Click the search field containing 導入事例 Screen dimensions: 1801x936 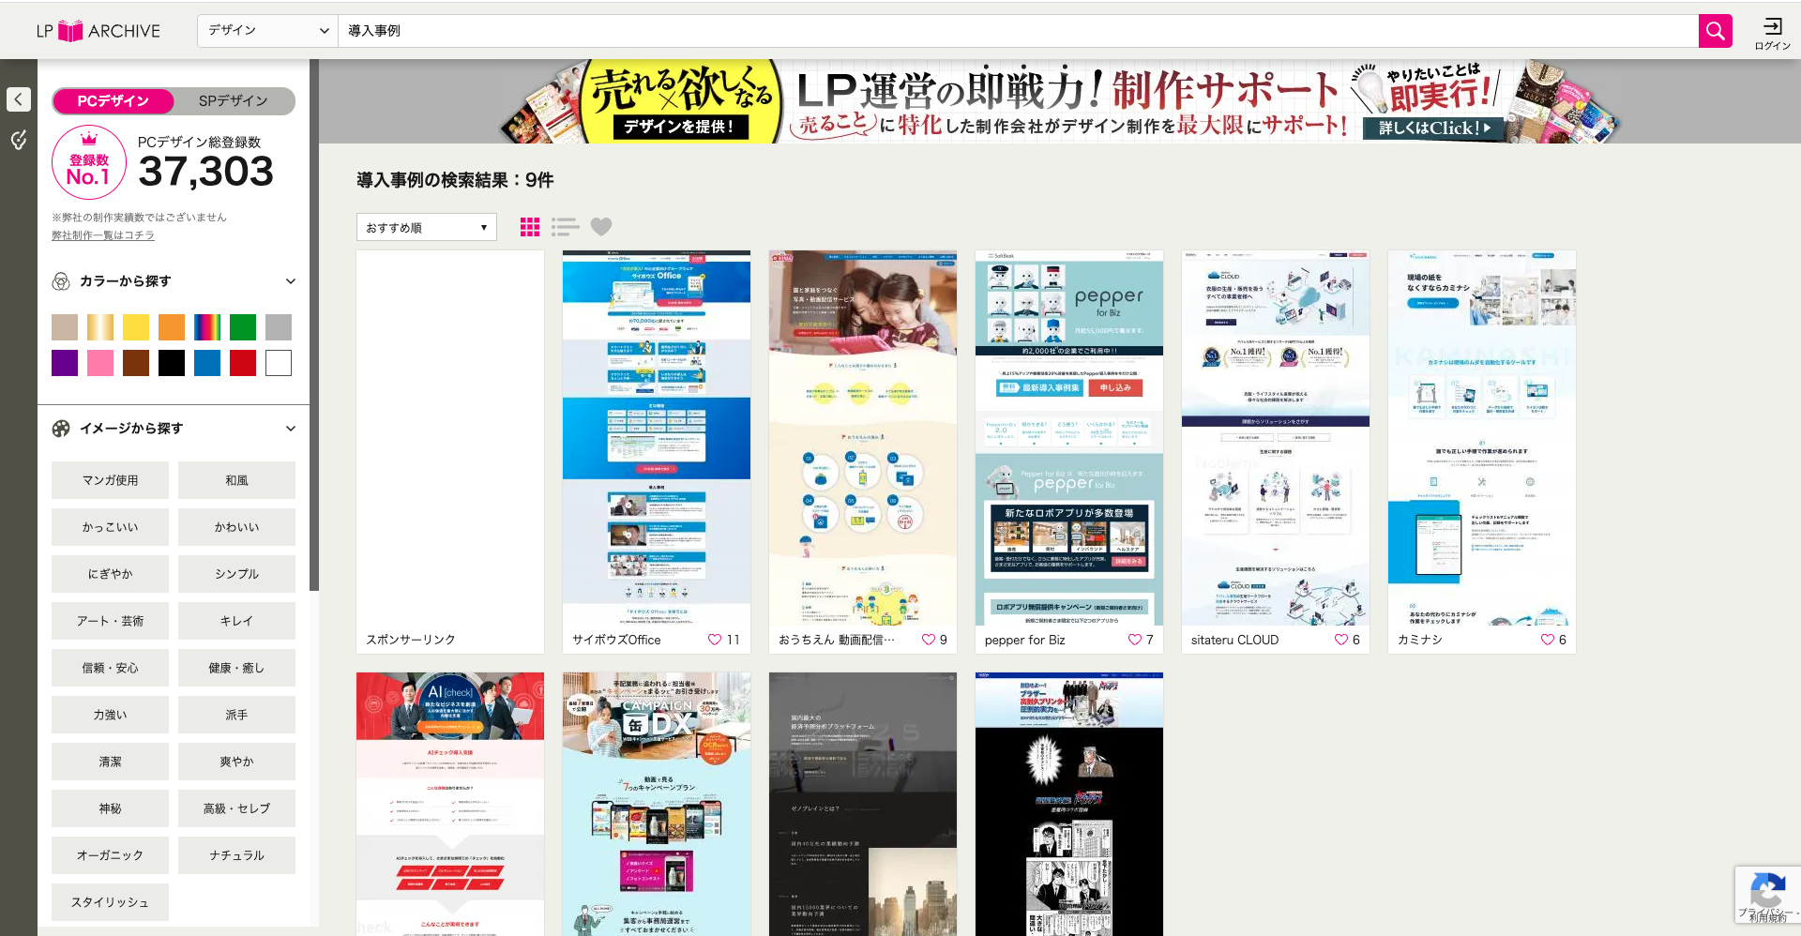click(x=1018, y=31)
